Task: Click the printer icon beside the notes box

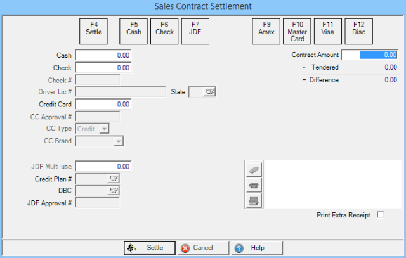Action: (x=253, y=185)
